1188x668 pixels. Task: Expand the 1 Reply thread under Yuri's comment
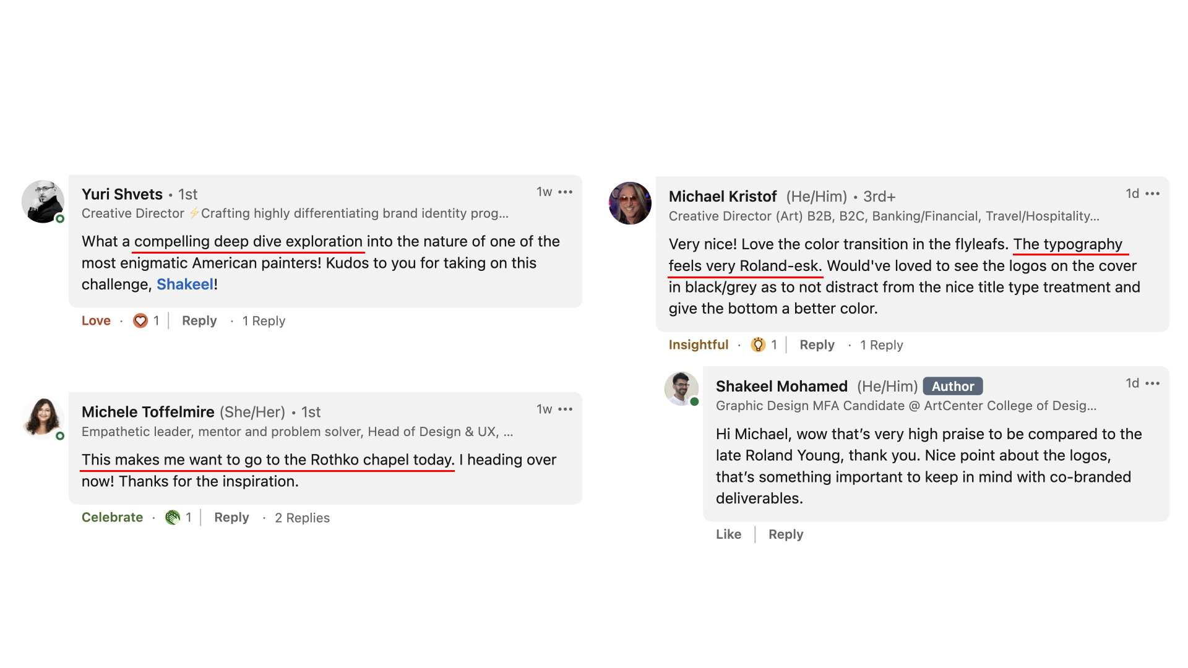point(264,321)
